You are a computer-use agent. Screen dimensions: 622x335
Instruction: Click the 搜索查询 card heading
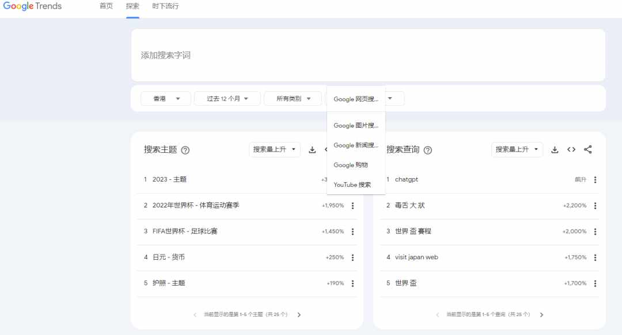click(x=403, y=149)
